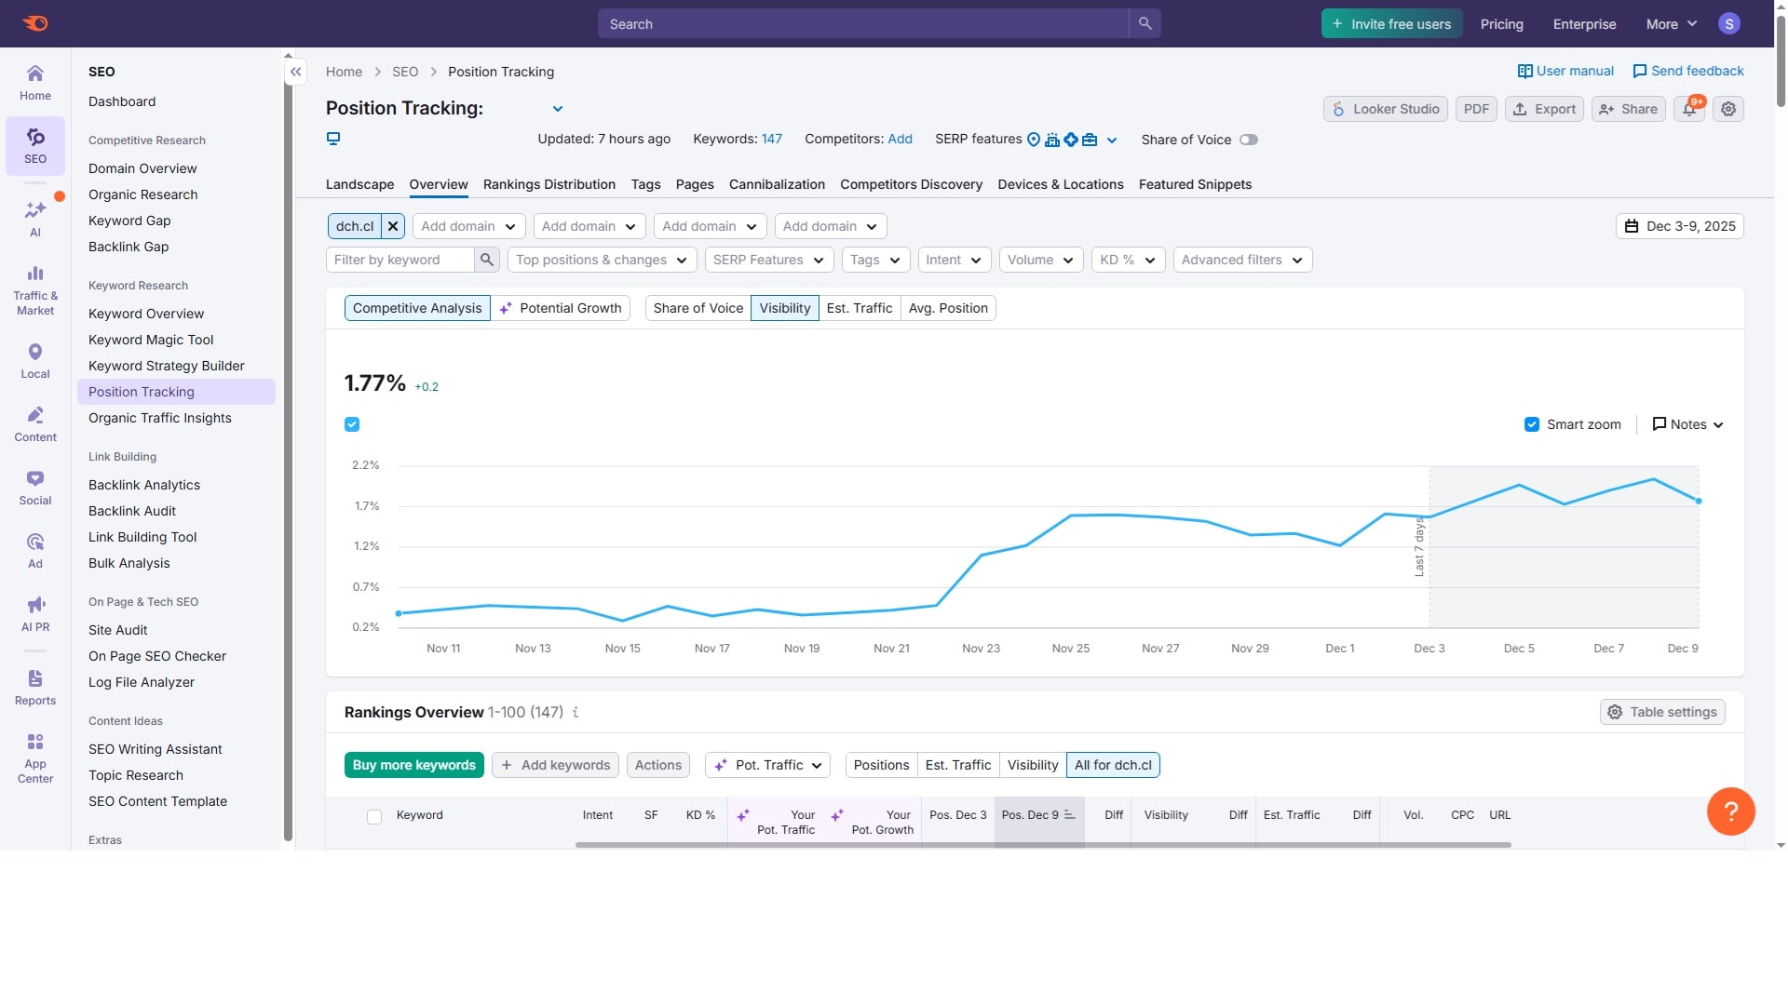Toggle the Share of Voice switch

coord(1248,140)
